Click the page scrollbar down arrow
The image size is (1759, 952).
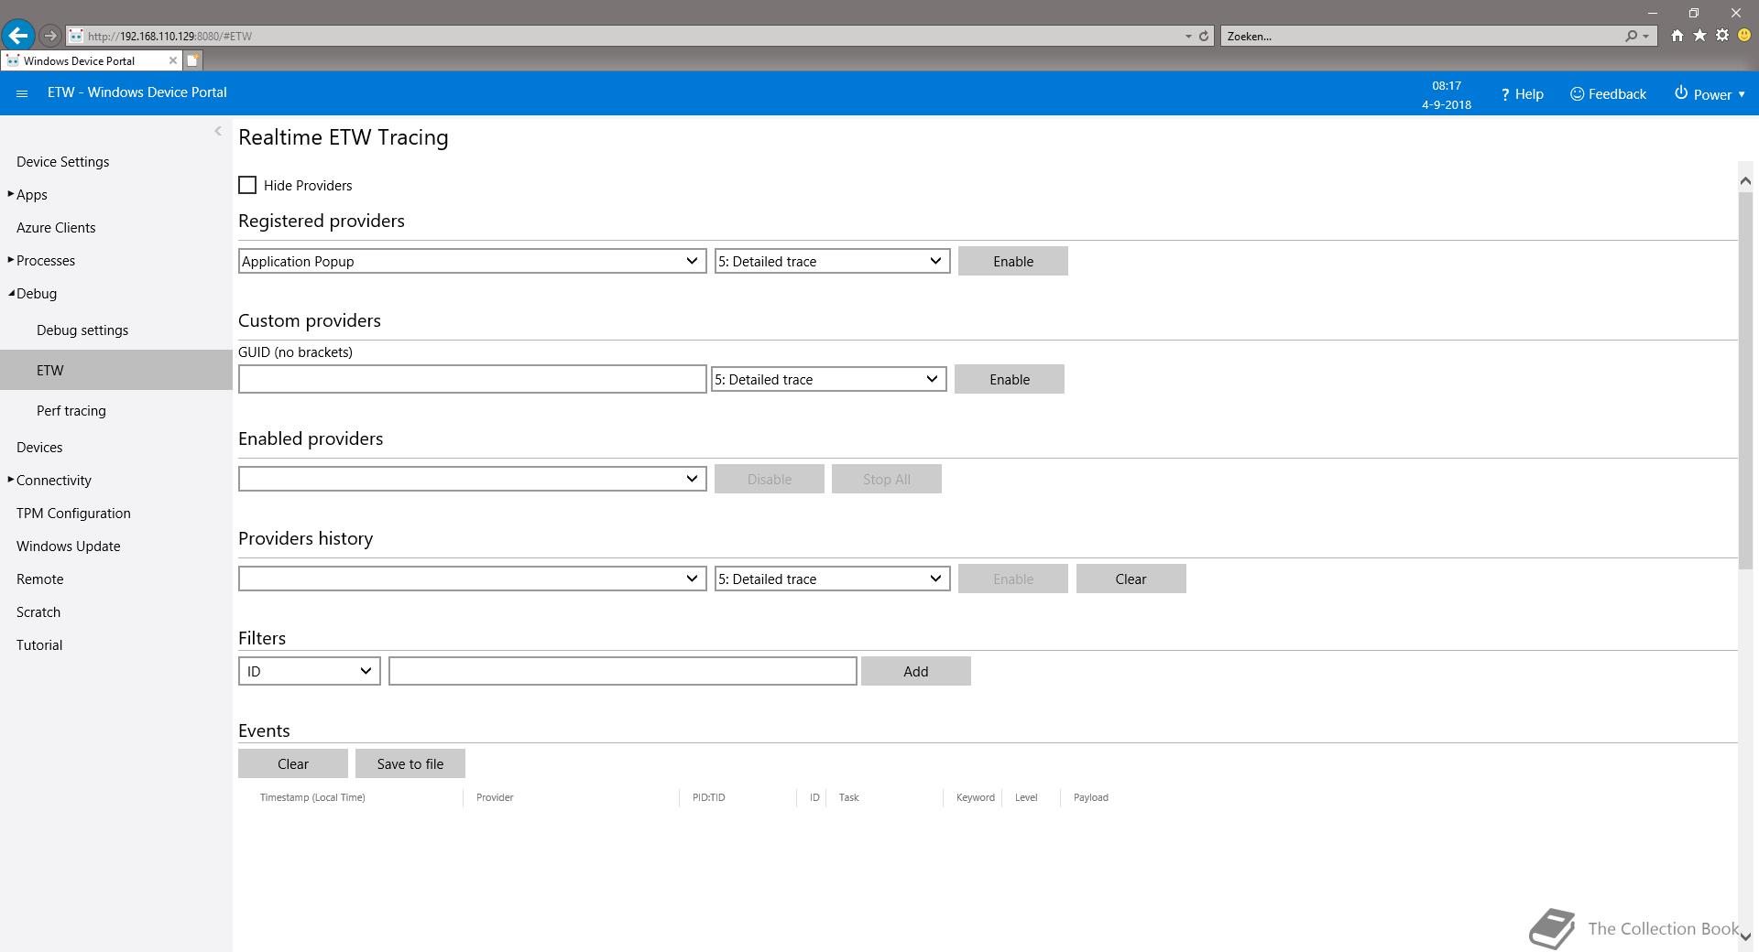tap(1745, 936)
